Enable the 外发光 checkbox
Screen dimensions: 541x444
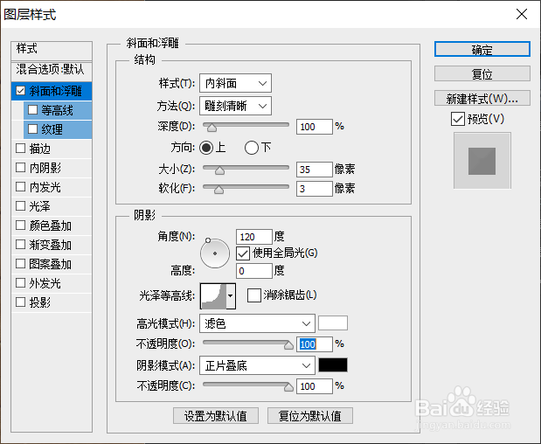tap(21, 283)
